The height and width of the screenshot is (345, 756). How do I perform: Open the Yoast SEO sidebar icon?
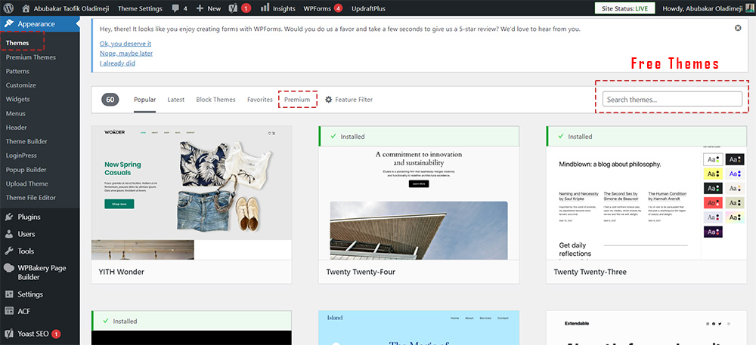coord(9,334)
